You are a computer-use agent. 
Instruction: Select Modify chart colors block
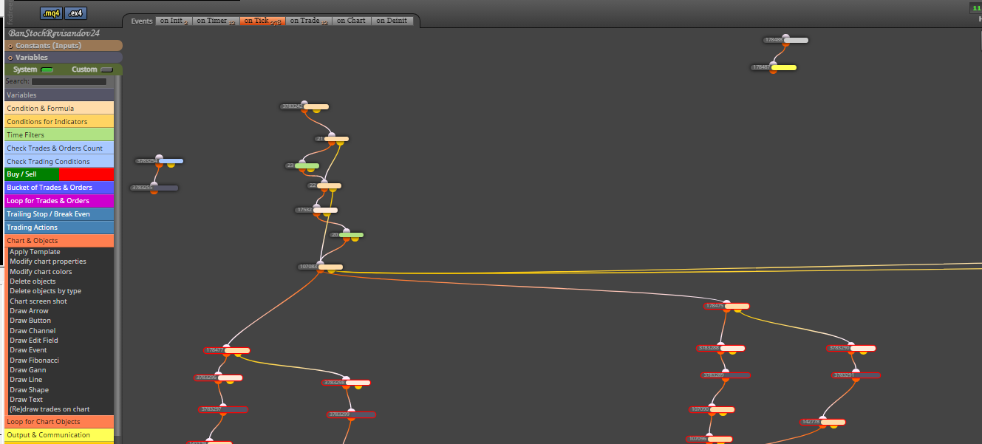click(41, 272)
